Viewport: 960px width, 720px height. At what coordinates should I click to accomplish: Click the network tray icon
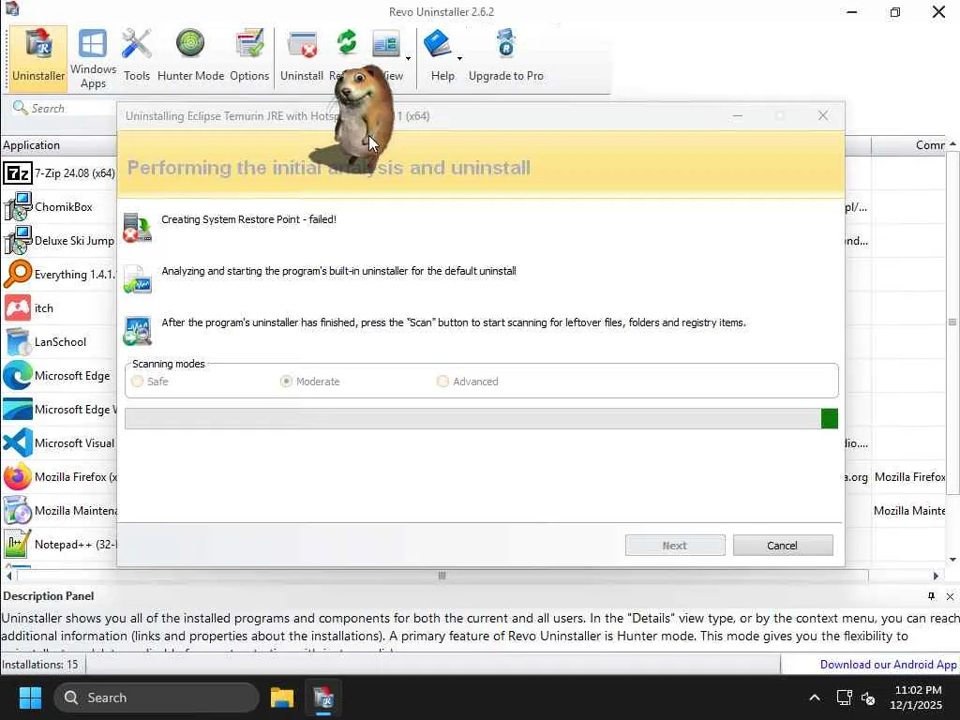click(845, 697)
